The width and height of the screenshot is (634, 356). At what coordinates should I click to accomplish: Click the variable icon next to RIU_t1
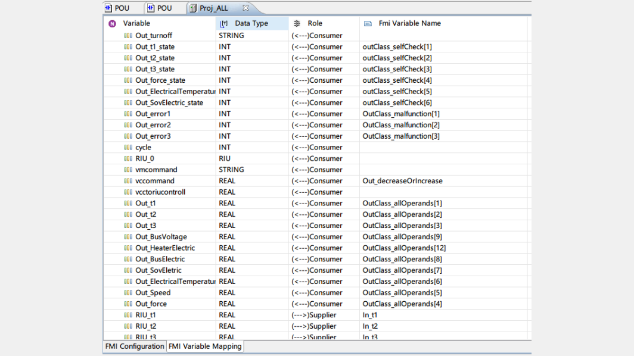[128, 315]
